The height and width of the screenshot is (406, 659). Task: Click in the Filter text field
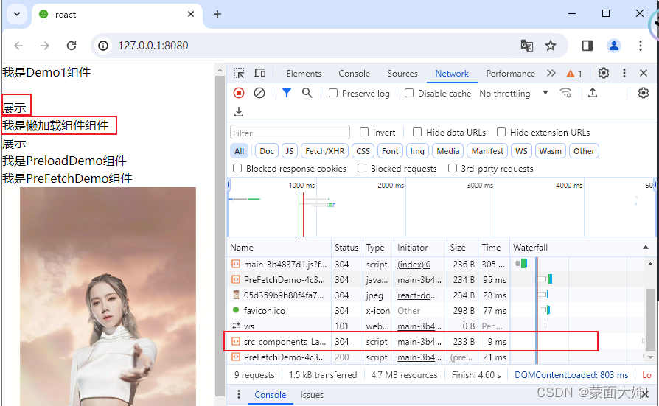tap(290, 133)
